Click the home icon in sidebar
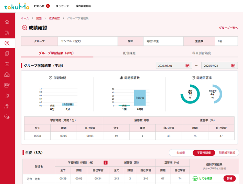Image resolution: width=244 pixels, height=184 pixels. click(7, 22)
